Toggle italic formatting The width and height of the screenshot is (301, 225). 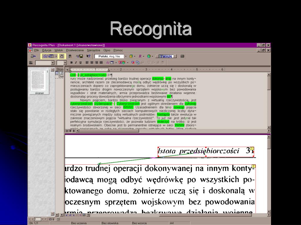pos(76,63)
